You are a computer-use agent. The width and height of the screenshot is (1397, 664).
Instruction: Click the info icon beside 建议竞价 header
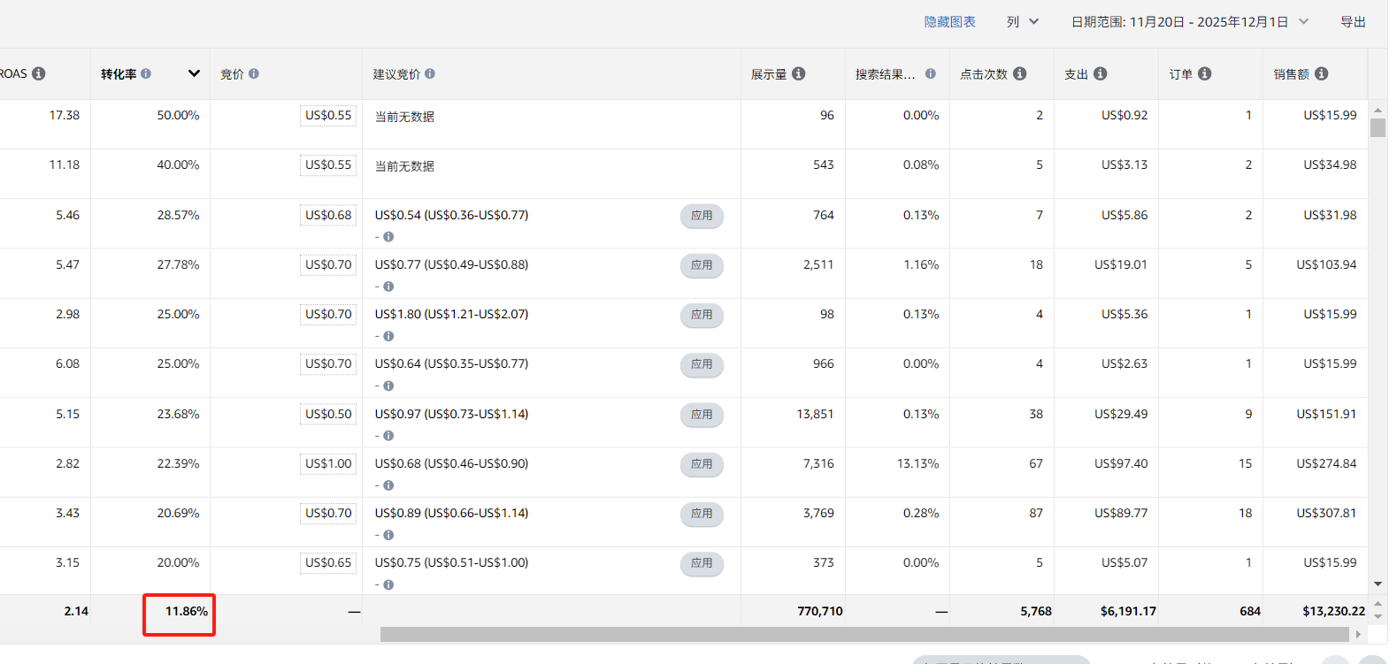coord(430,74)
